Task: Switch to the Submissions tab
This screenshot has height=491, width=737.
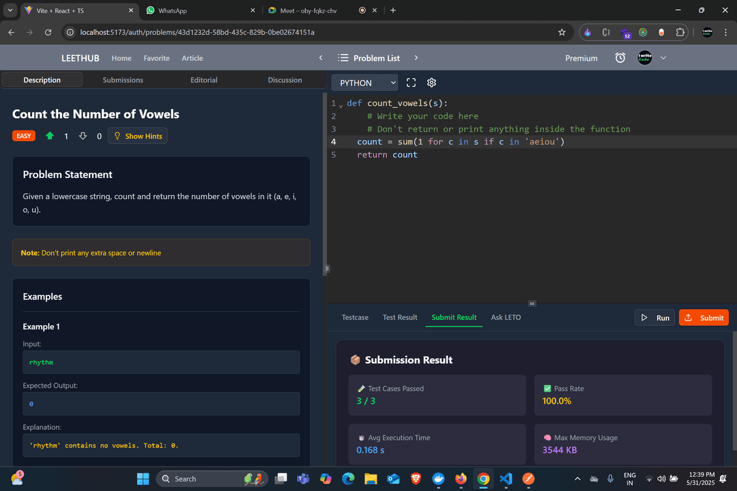Action: (123, 80)
